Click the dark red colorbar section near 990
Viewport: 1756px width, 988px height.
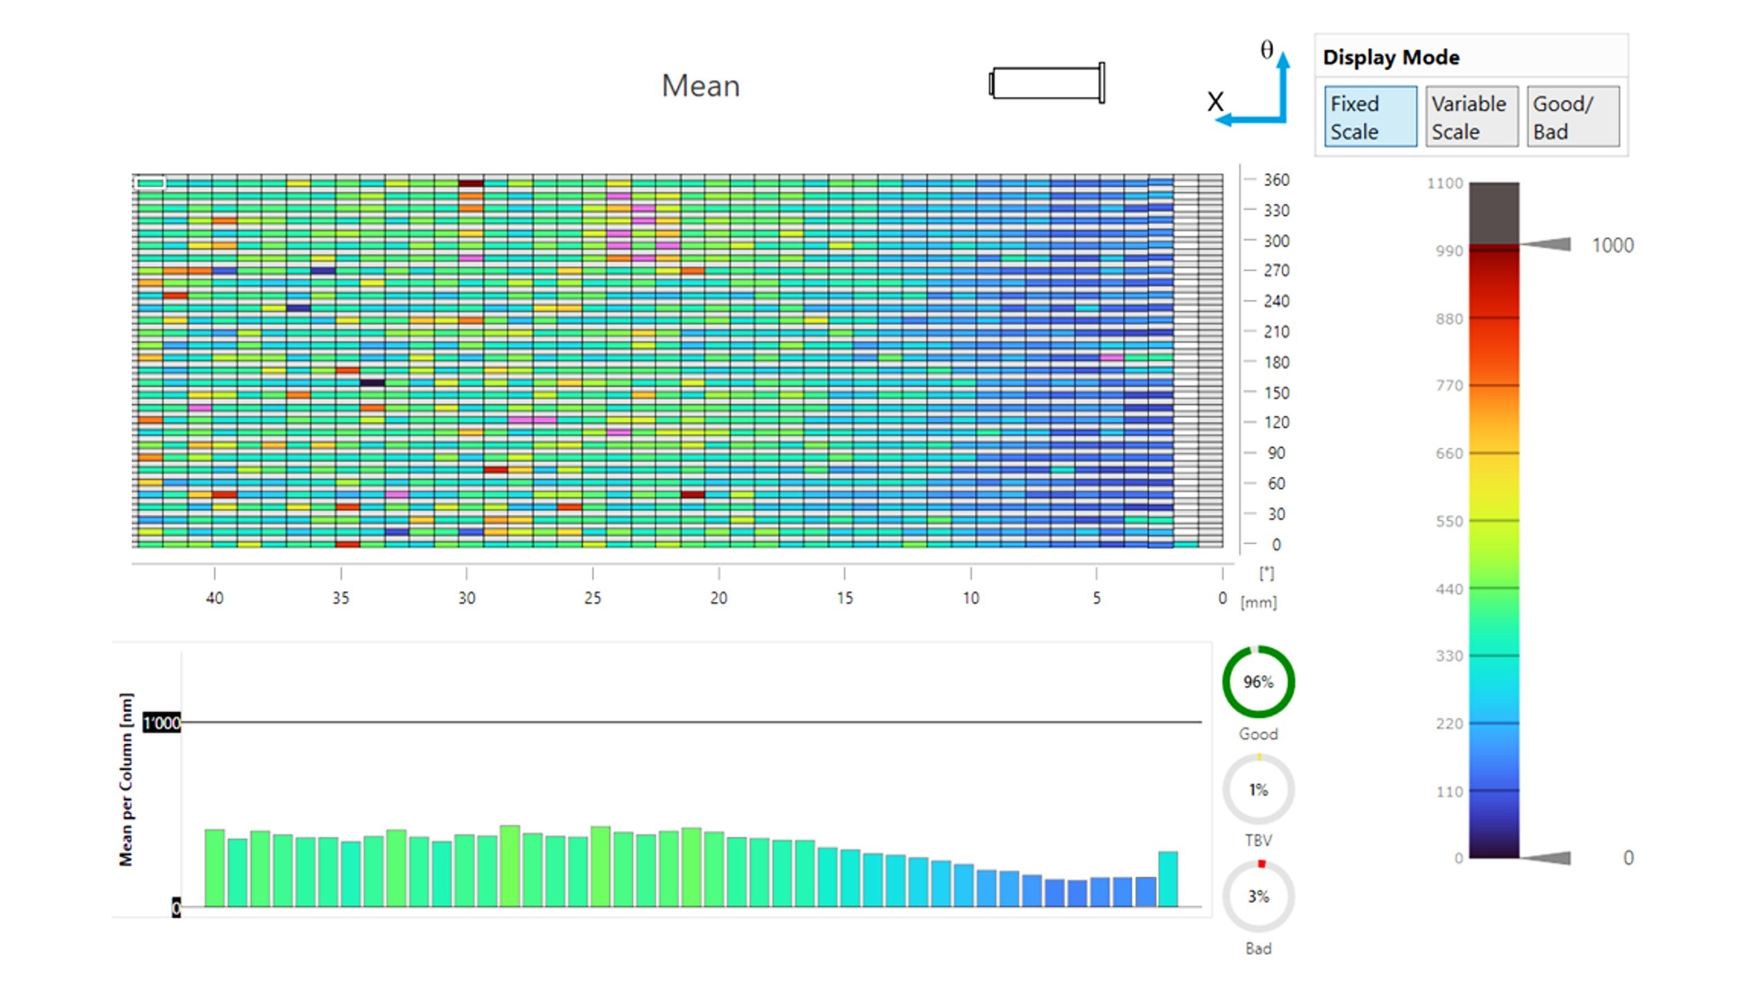pos(1494,258)
